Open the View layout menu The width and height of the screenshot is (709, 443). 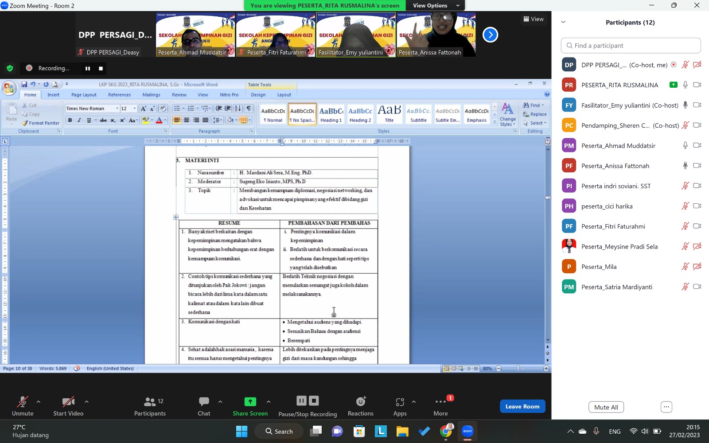coord(534,19)
